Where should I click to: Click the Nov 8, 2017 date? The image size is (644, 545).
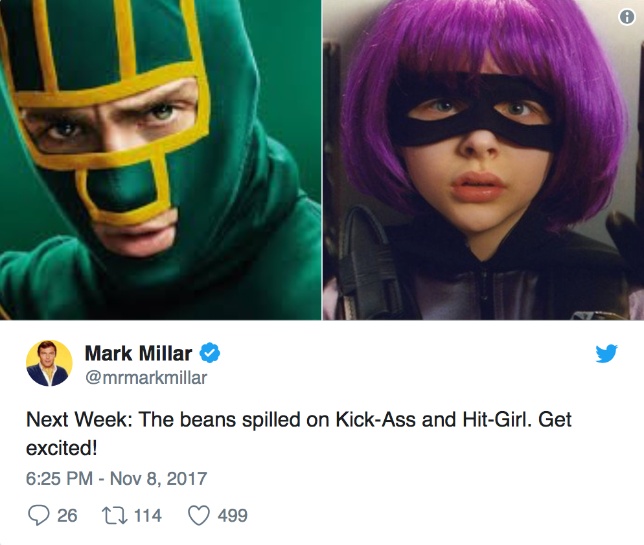pyautogui.click(x=158, y=479)
